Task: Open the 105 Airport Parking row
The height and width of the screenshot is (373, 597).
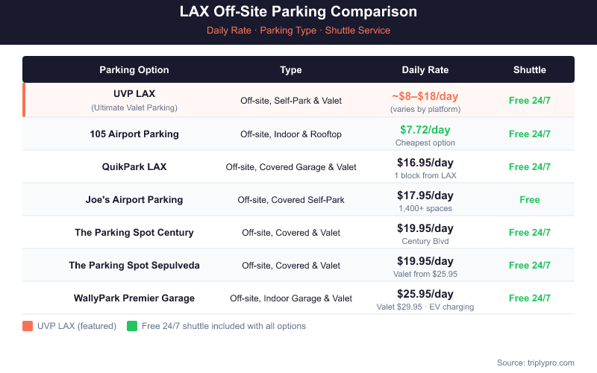Action: coord(134,134)
